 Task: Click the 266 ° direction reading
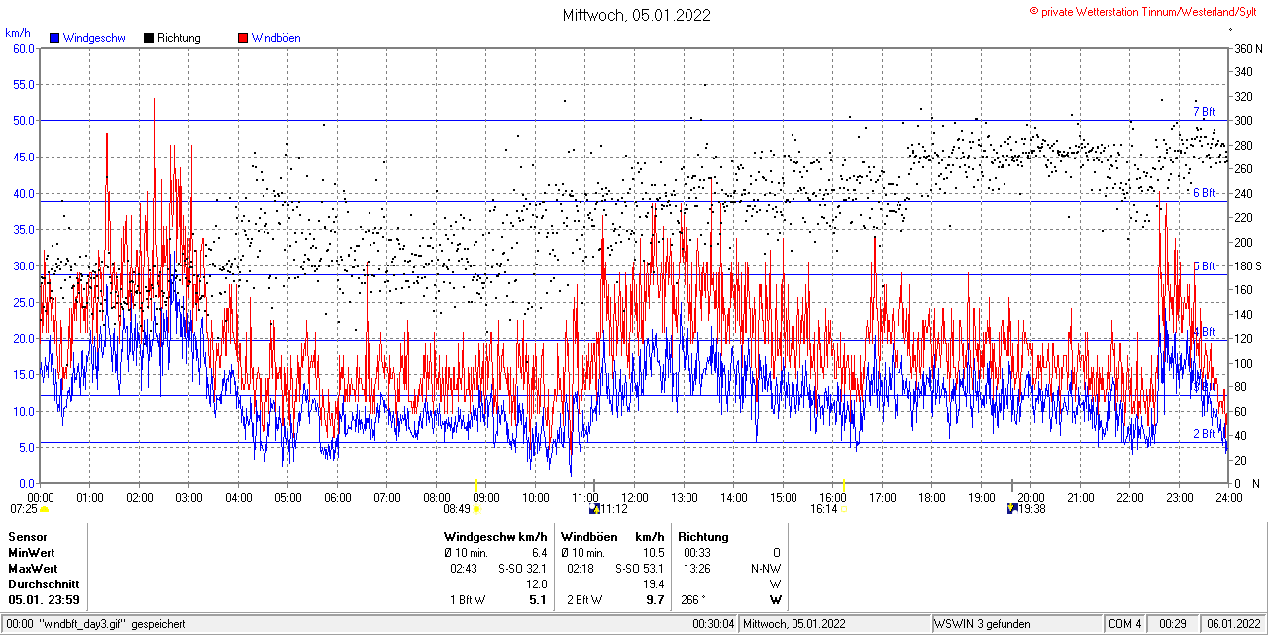click(693, 600)
